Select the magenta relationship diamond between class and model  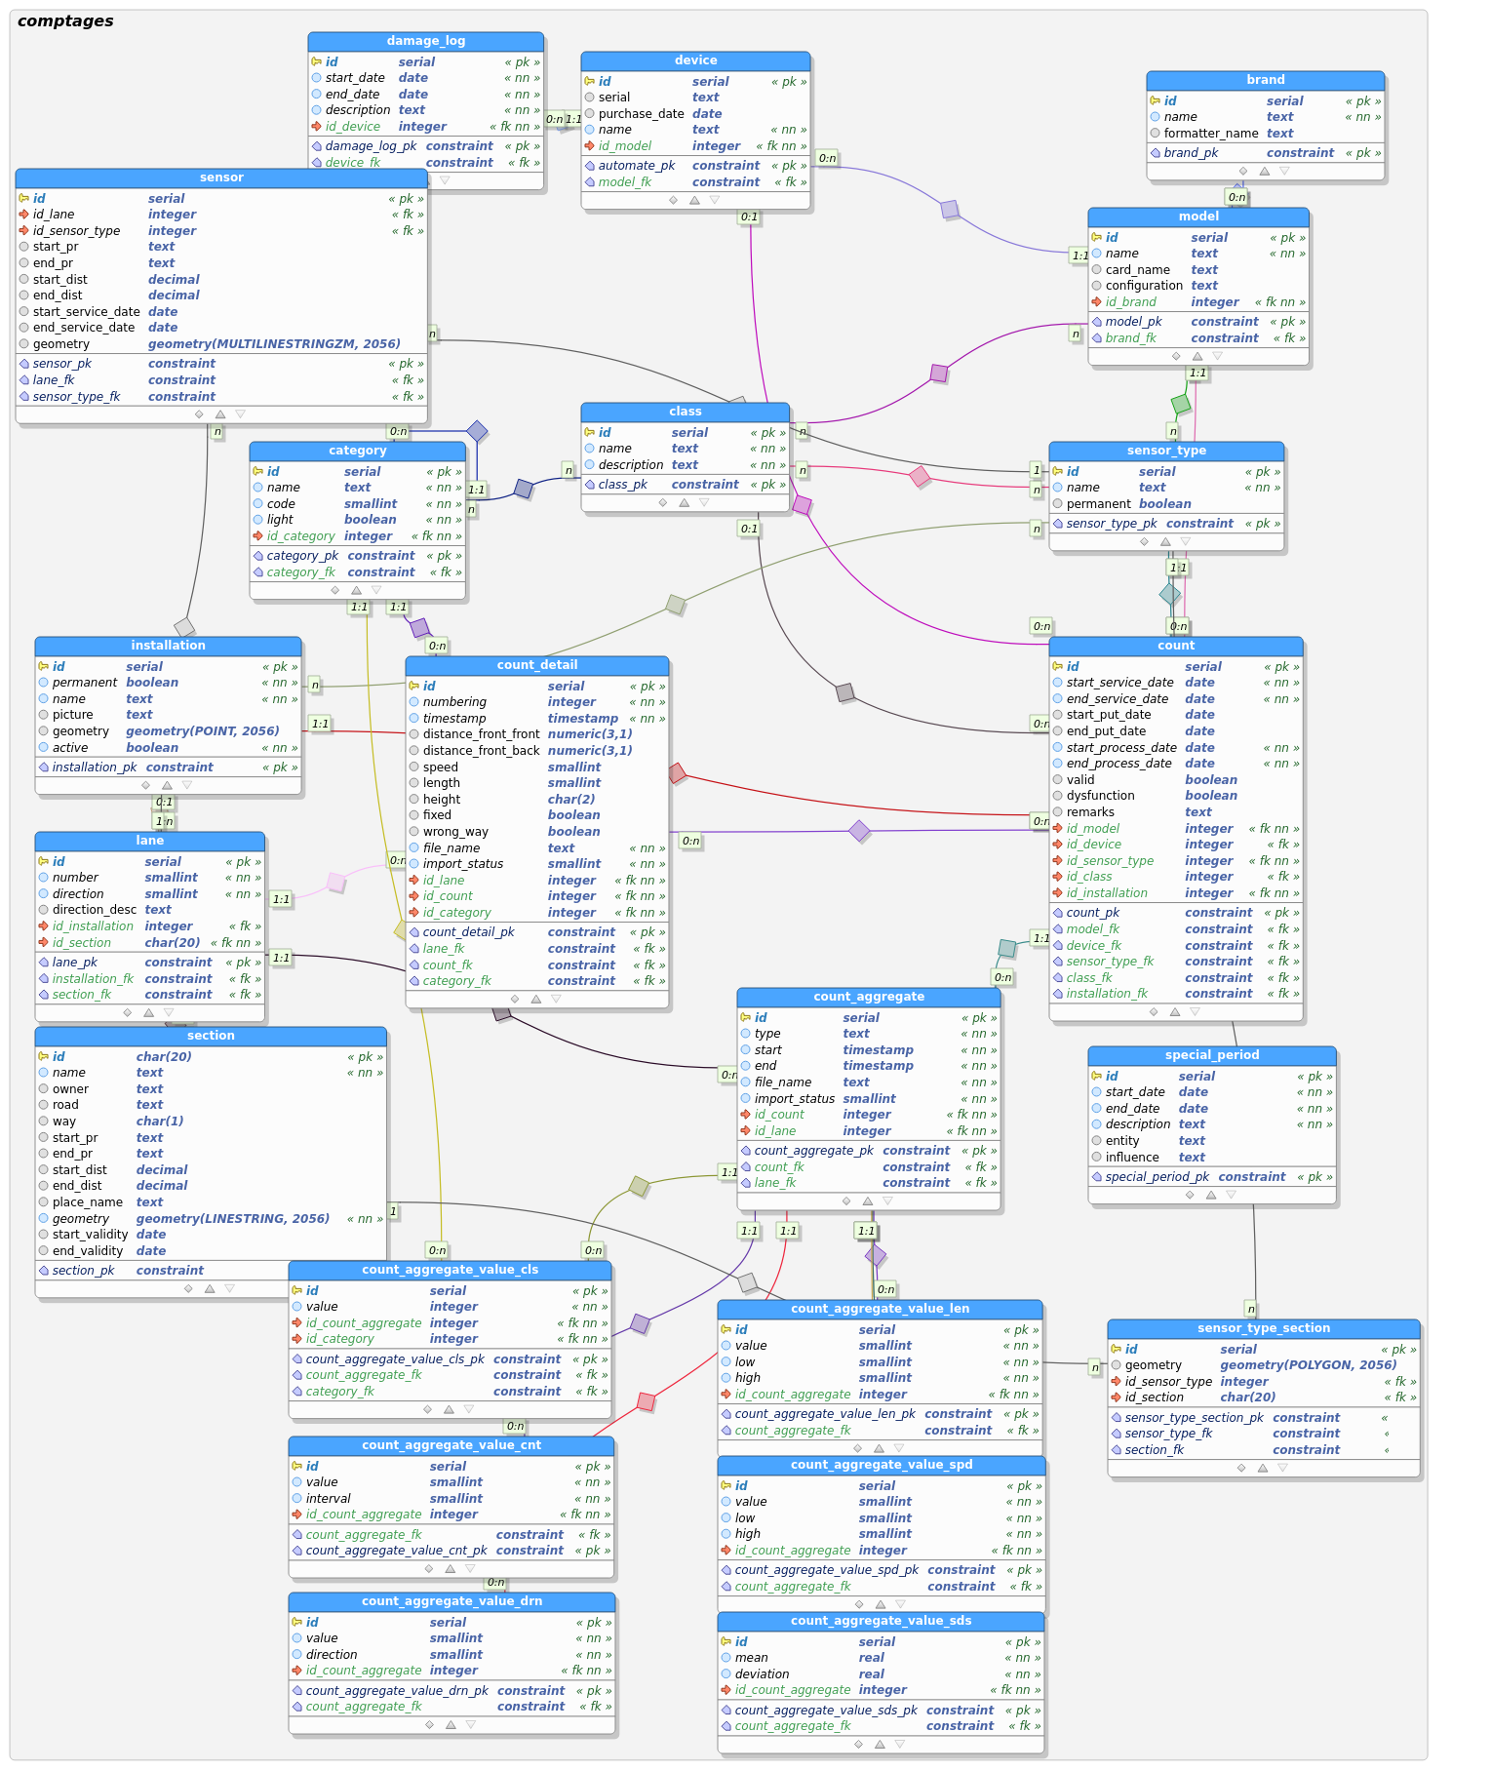pyautogui.click(x=939, y=373)
